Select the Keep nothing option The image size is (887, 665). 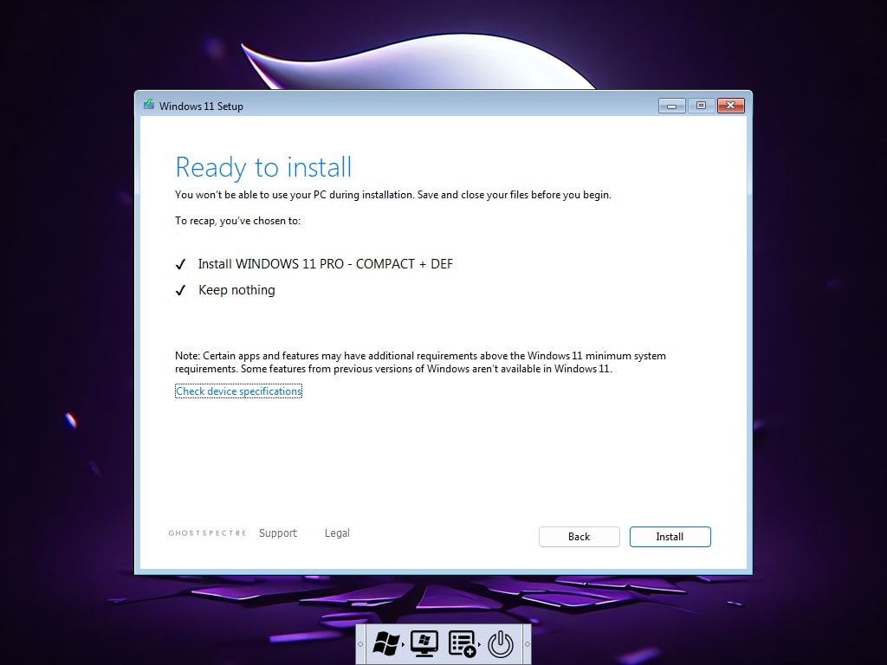coord(236,290)
